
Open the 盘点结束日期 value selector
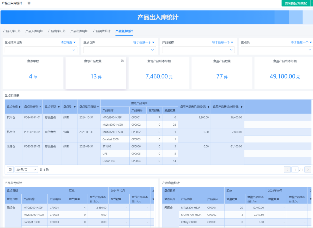pyautogui.click(x=41, y=50)
